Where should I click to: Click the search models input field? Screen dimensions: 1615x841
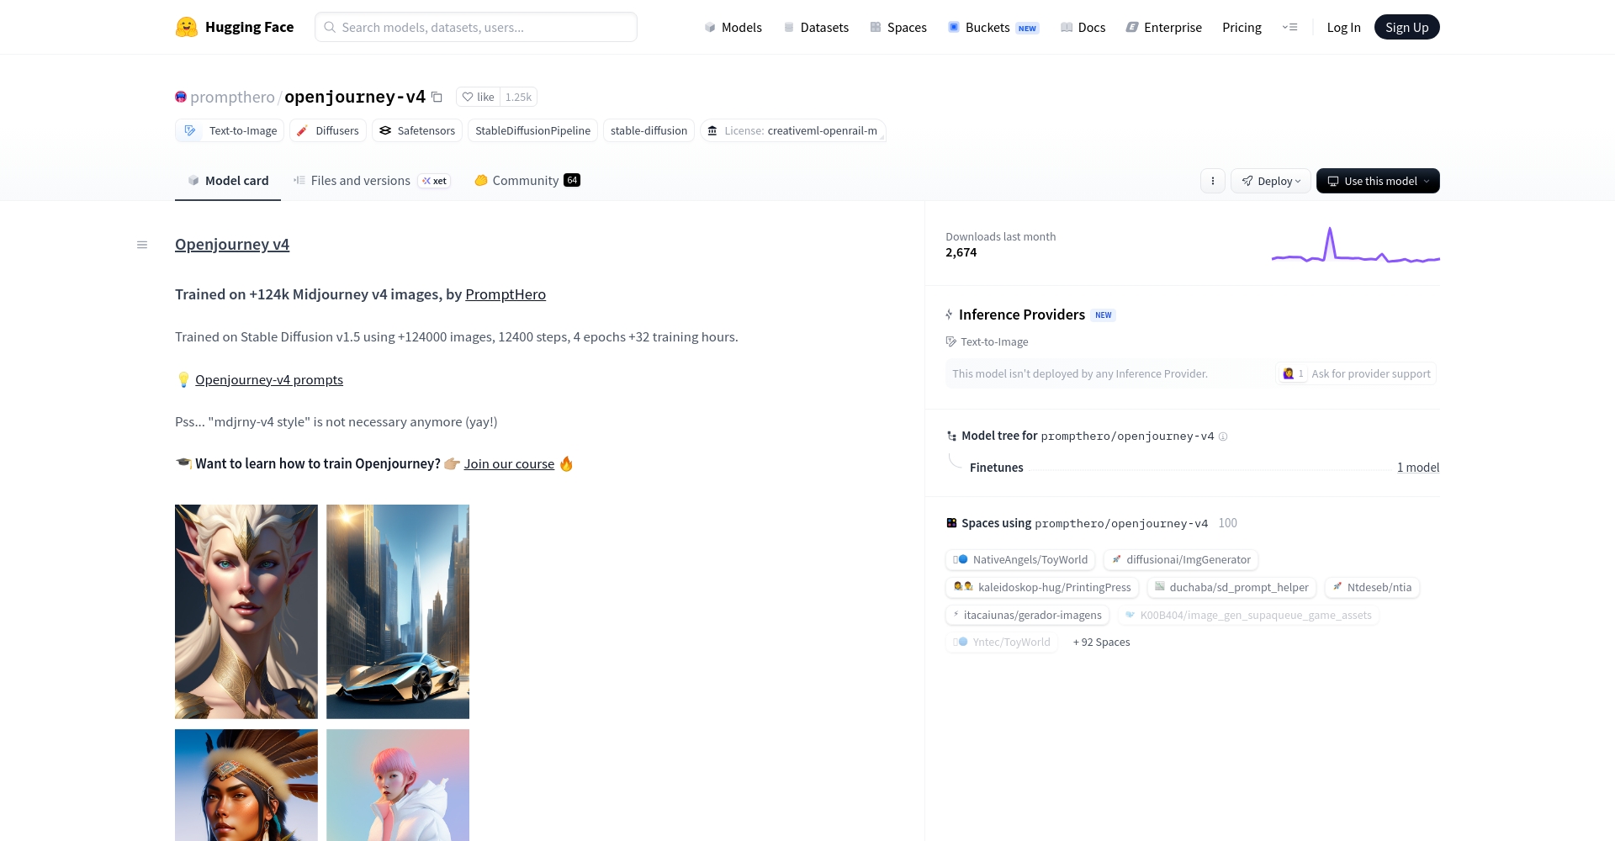pyautogui.click(x=476, y=27)
